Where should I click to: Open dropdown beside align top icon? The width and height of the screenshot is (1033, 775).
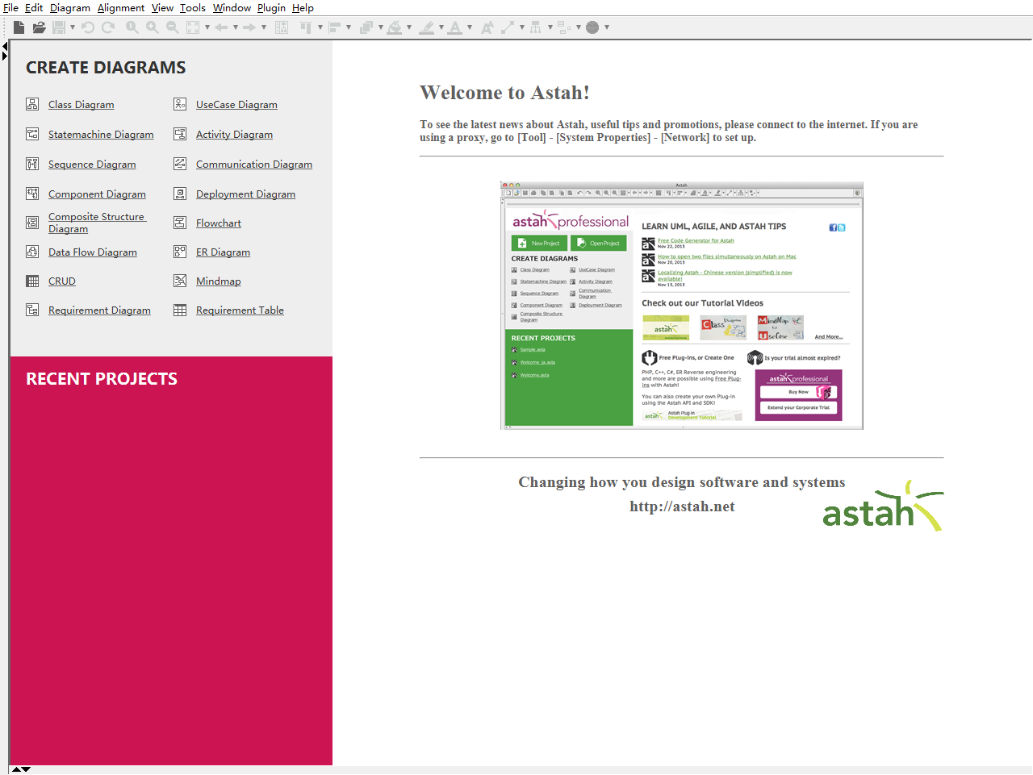(320, 27)
